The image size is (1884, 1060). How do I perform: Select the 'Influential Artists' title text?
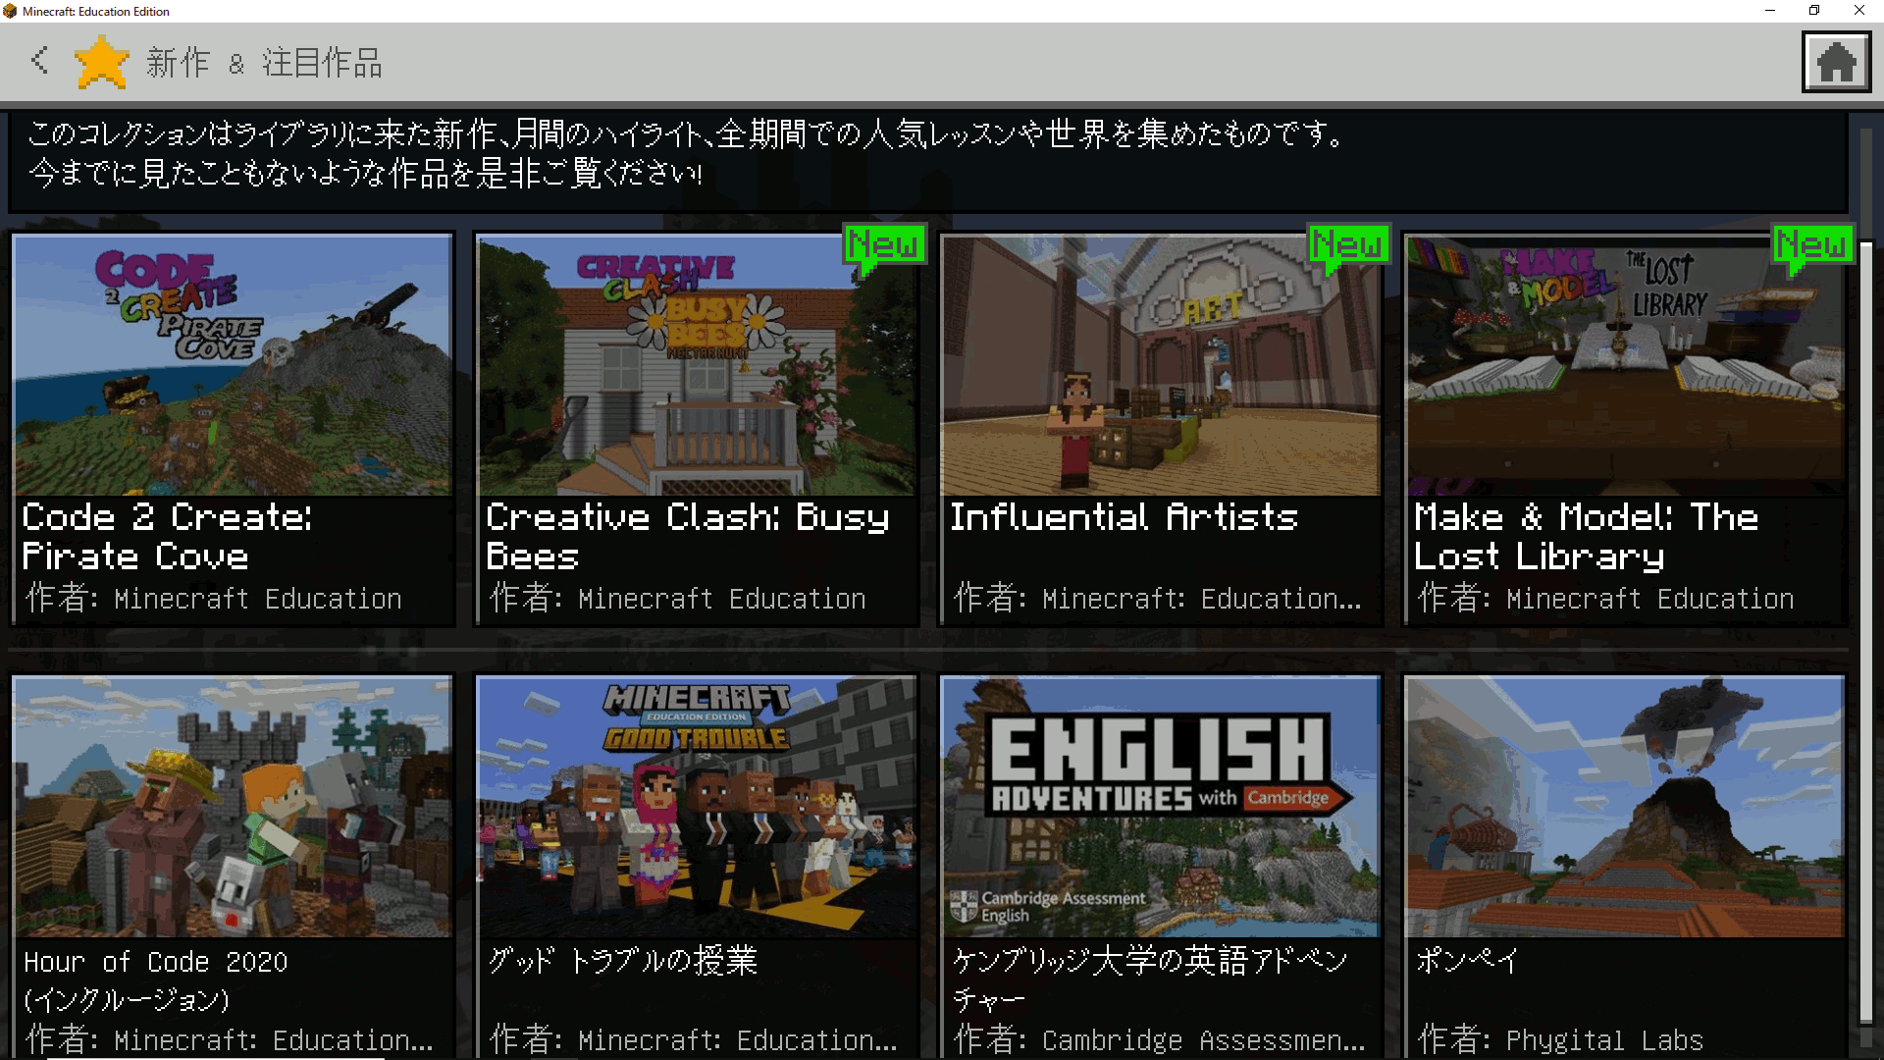click(x=1124, y=517)
